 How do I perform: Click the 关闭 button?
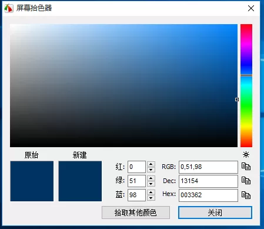(x=215, y=213)
